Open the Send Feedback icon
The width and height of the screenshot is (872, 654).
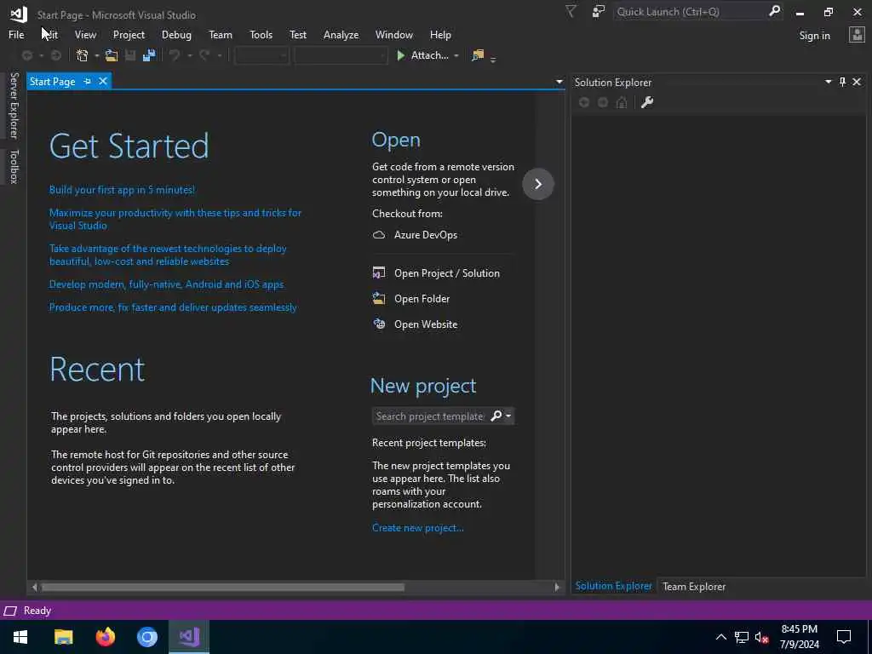click(x=598, y=12)
